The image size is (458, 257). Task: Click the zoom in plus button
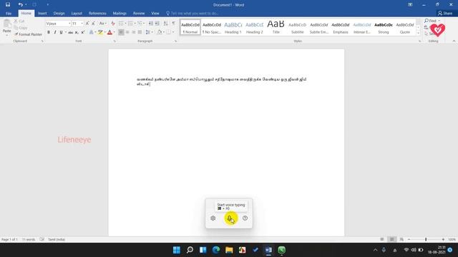point(443,239)
